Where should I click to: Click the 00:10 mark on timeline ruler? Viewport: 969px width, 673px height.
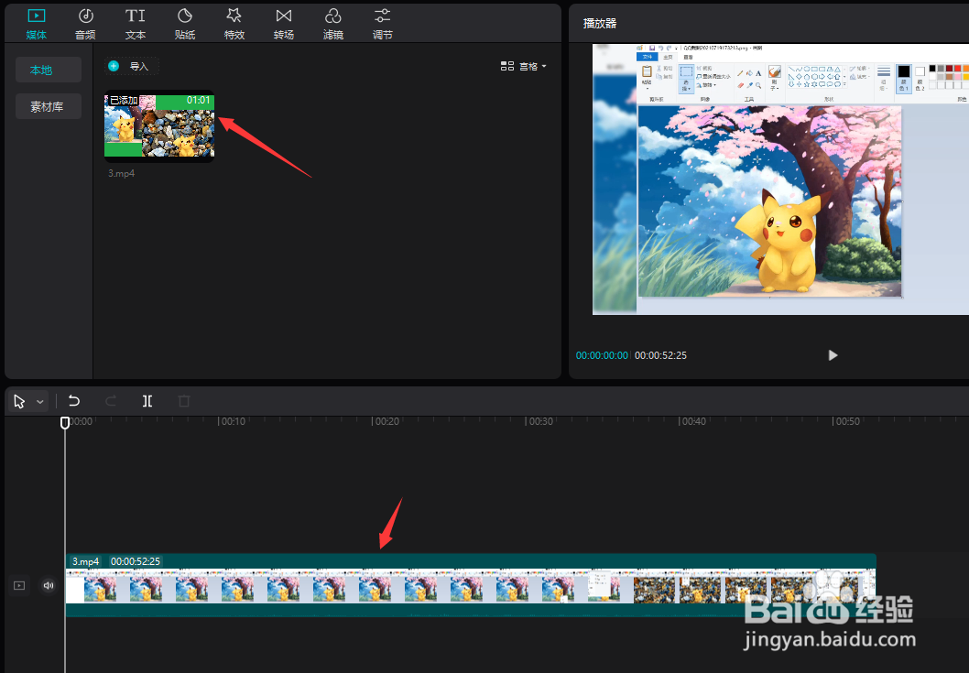point(233,421)
